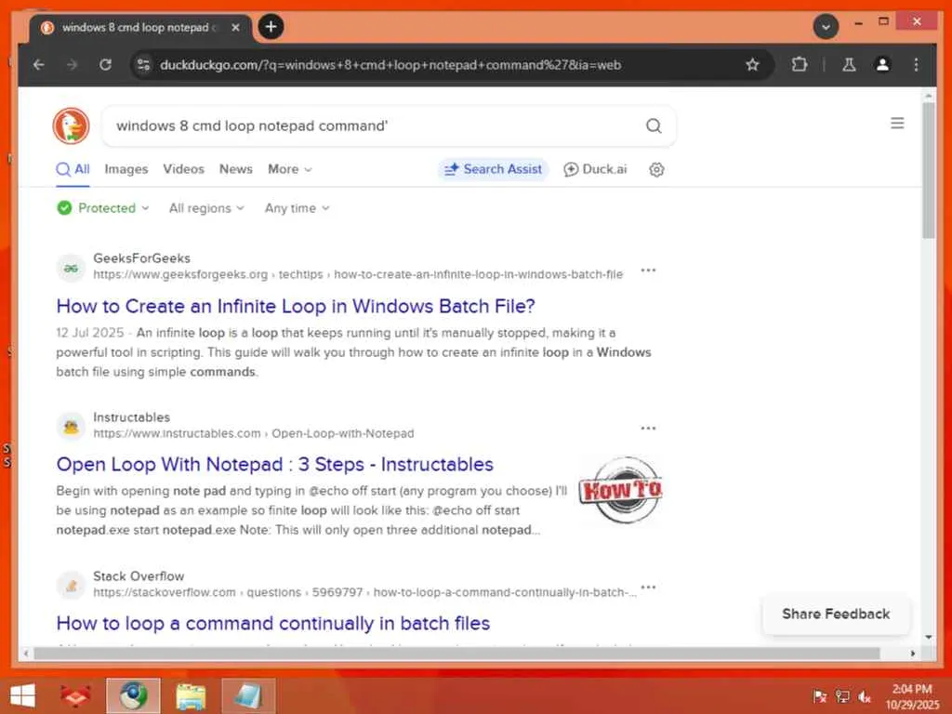
Task: Open the tab search dropdown arrow
Action: [x=826, y=27]
